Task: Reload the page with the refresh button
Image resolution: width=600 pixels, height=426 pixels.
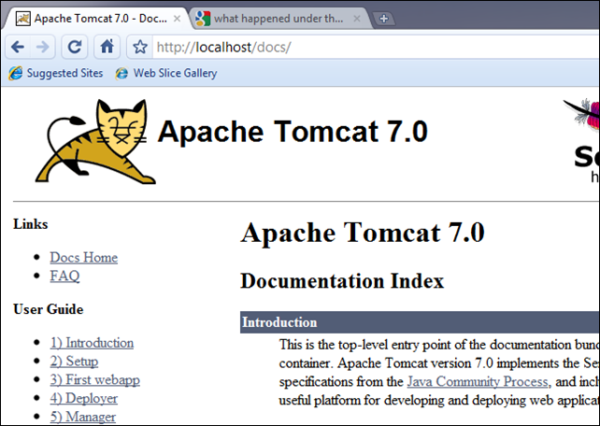Action: [x=74, y=47]
